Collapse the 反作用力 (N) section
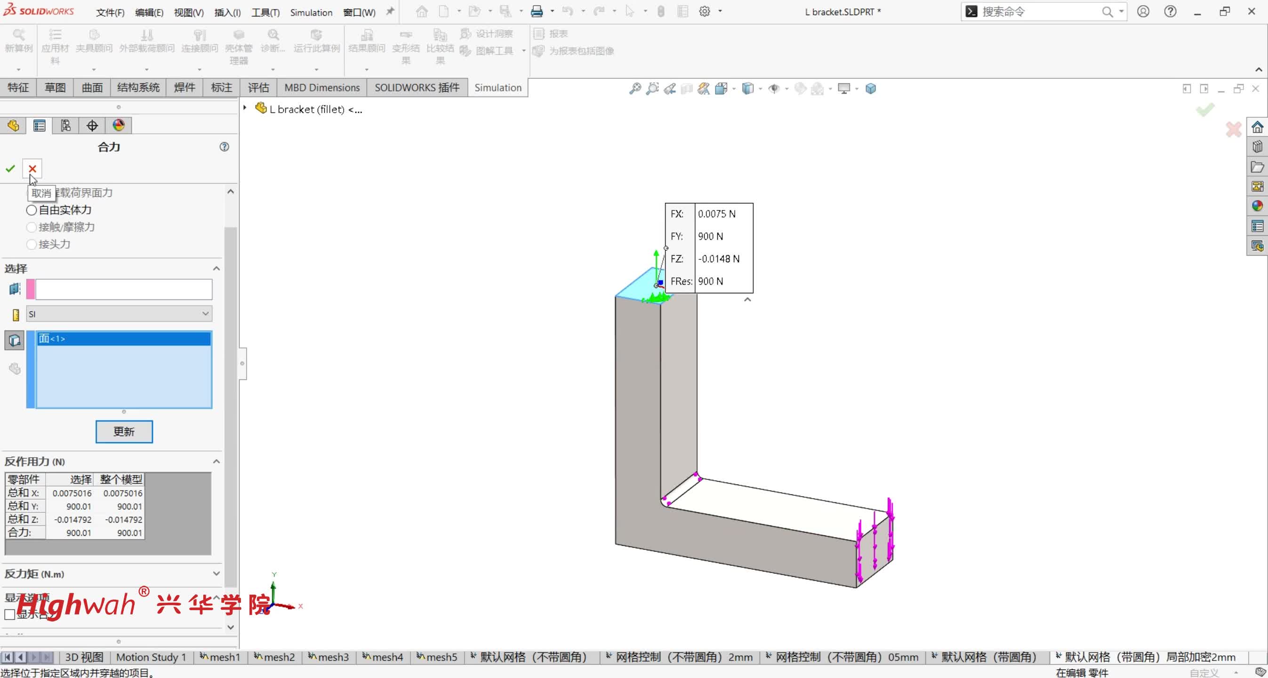 [x=216, y=462]
